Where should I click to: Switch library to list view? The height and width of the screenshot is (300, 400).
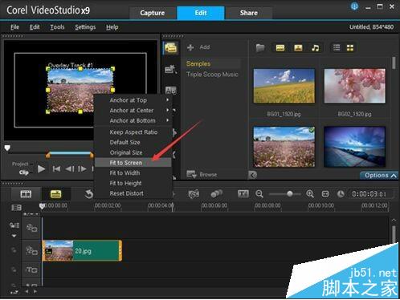[337, 47]
